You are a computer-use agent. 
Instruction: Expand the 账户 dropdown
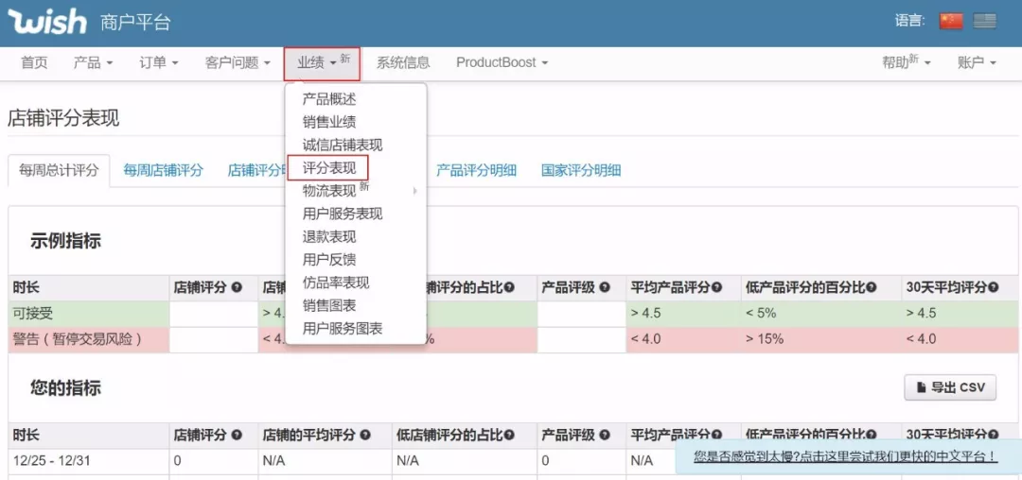pos(977,62)
